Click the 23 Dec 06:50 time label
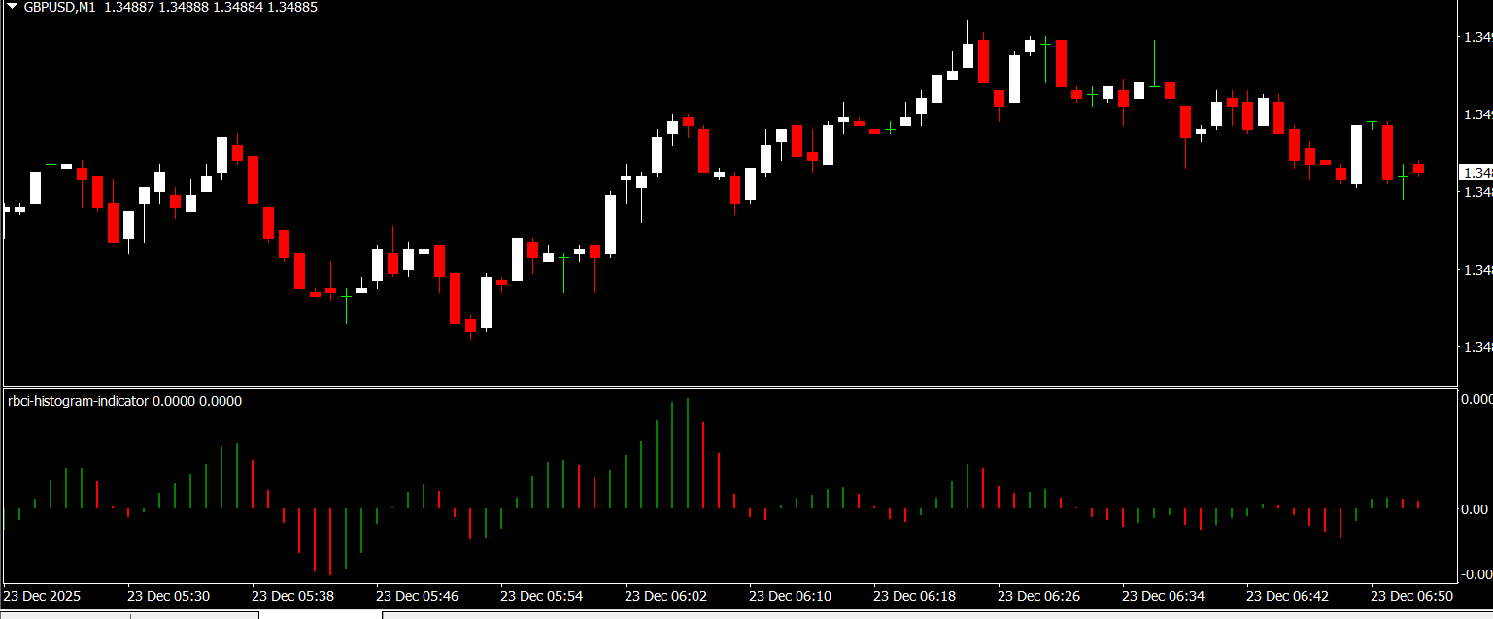1493x619 pixels. tap(1413, 595)
